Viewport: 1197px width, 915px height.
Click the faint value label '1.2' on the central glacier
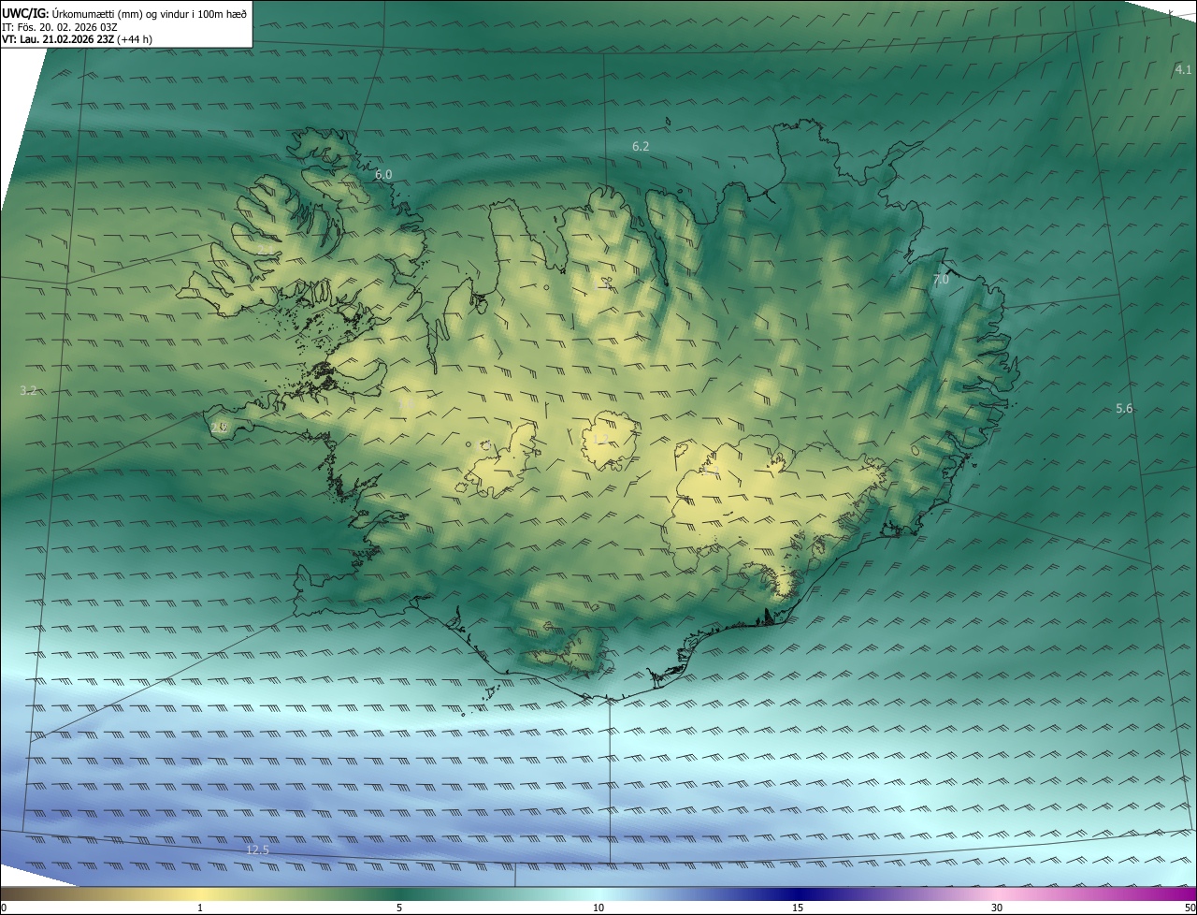(x=600, y=438)
